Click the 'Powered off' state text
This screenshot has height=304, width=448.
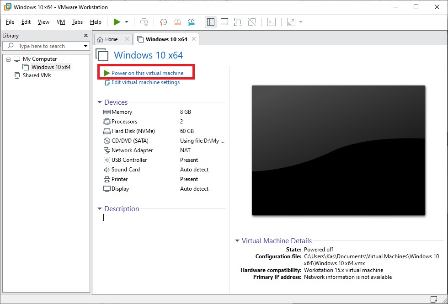coord(319,250)
